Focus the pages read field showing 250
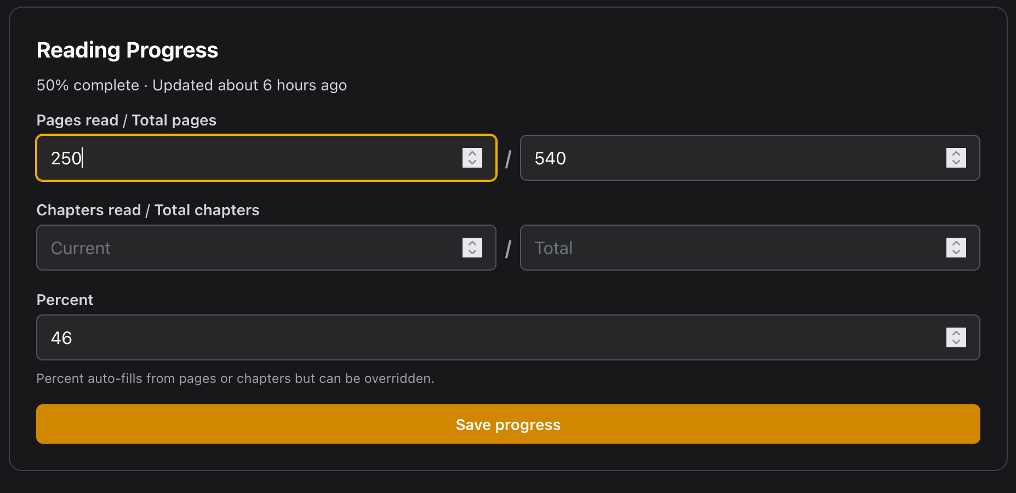This screenshot has height=493, width=1016. (247, 158)
